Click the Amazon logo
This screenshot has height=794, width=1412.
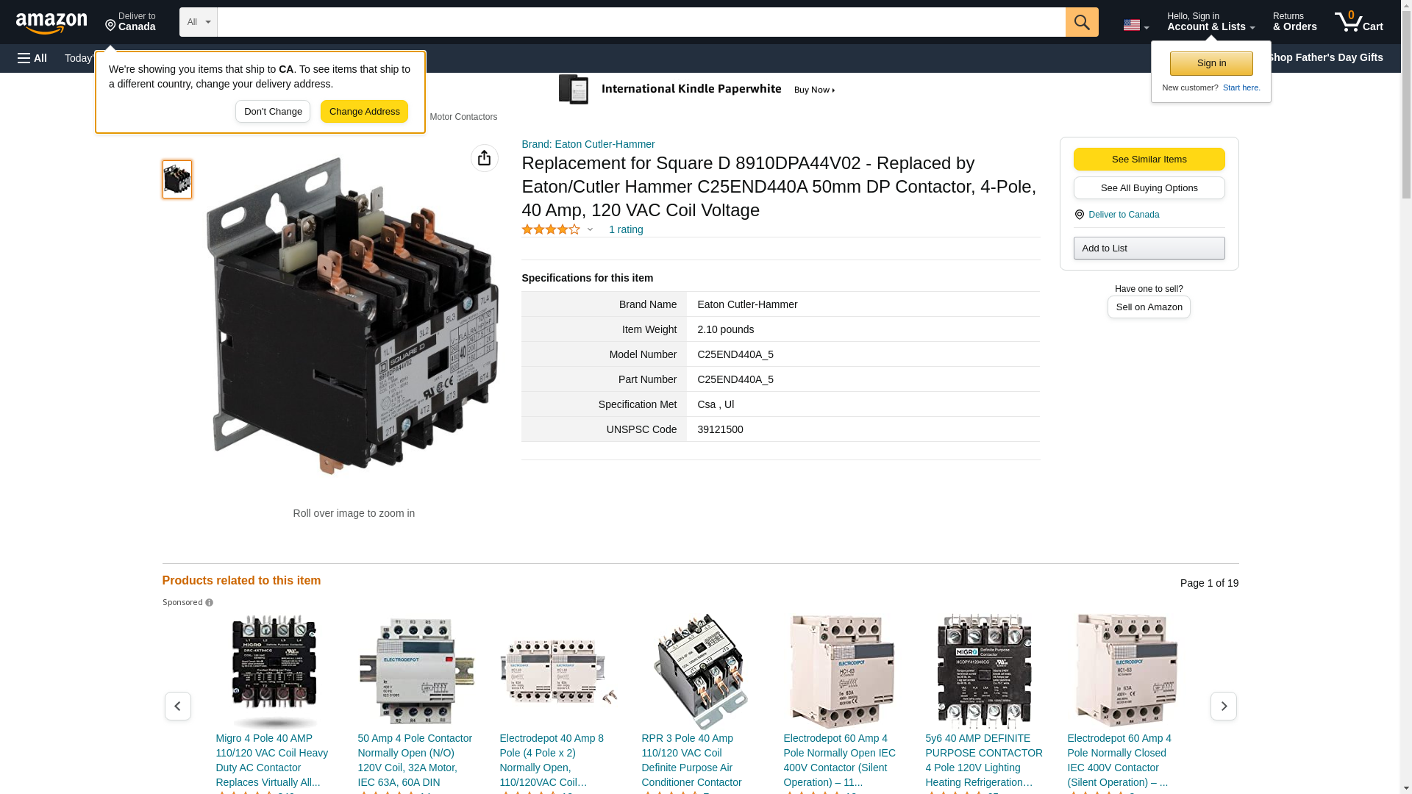tap(51, 23)
